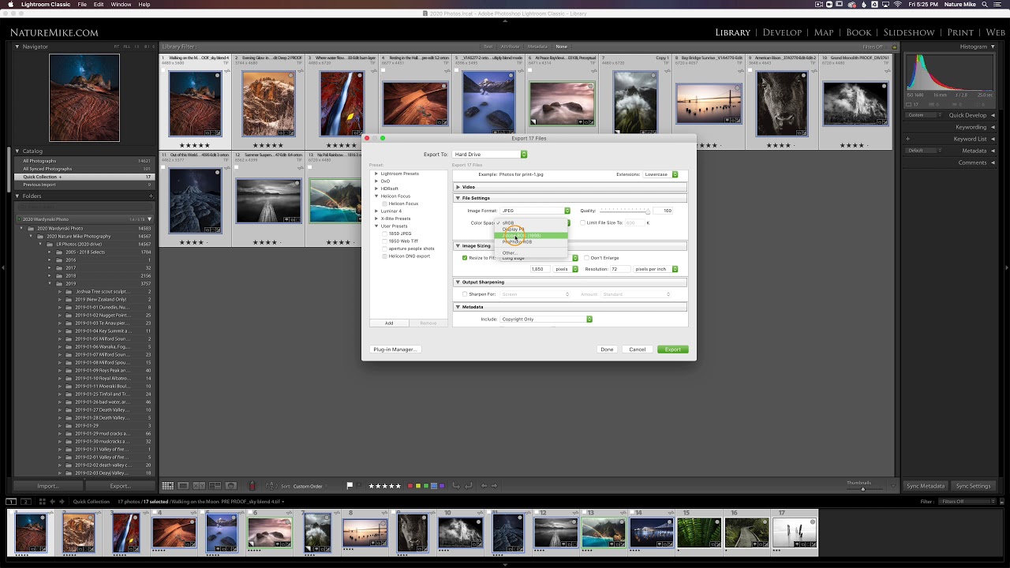Uncheck Resize to Fit checkbox
The width and height of the screenshot is (1010, 568).
[465, 258]
